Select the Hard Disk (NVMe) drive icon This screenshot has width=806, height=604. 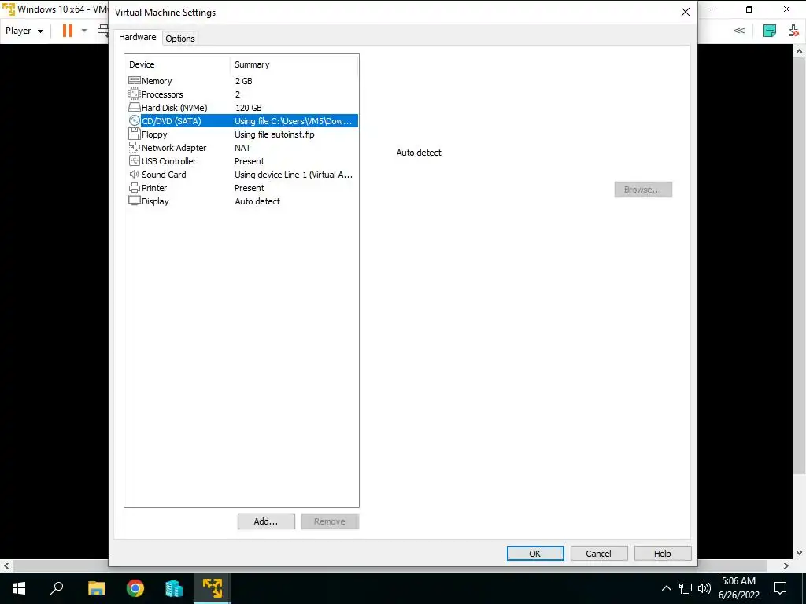pyautogui.click(x=134, y=107)
